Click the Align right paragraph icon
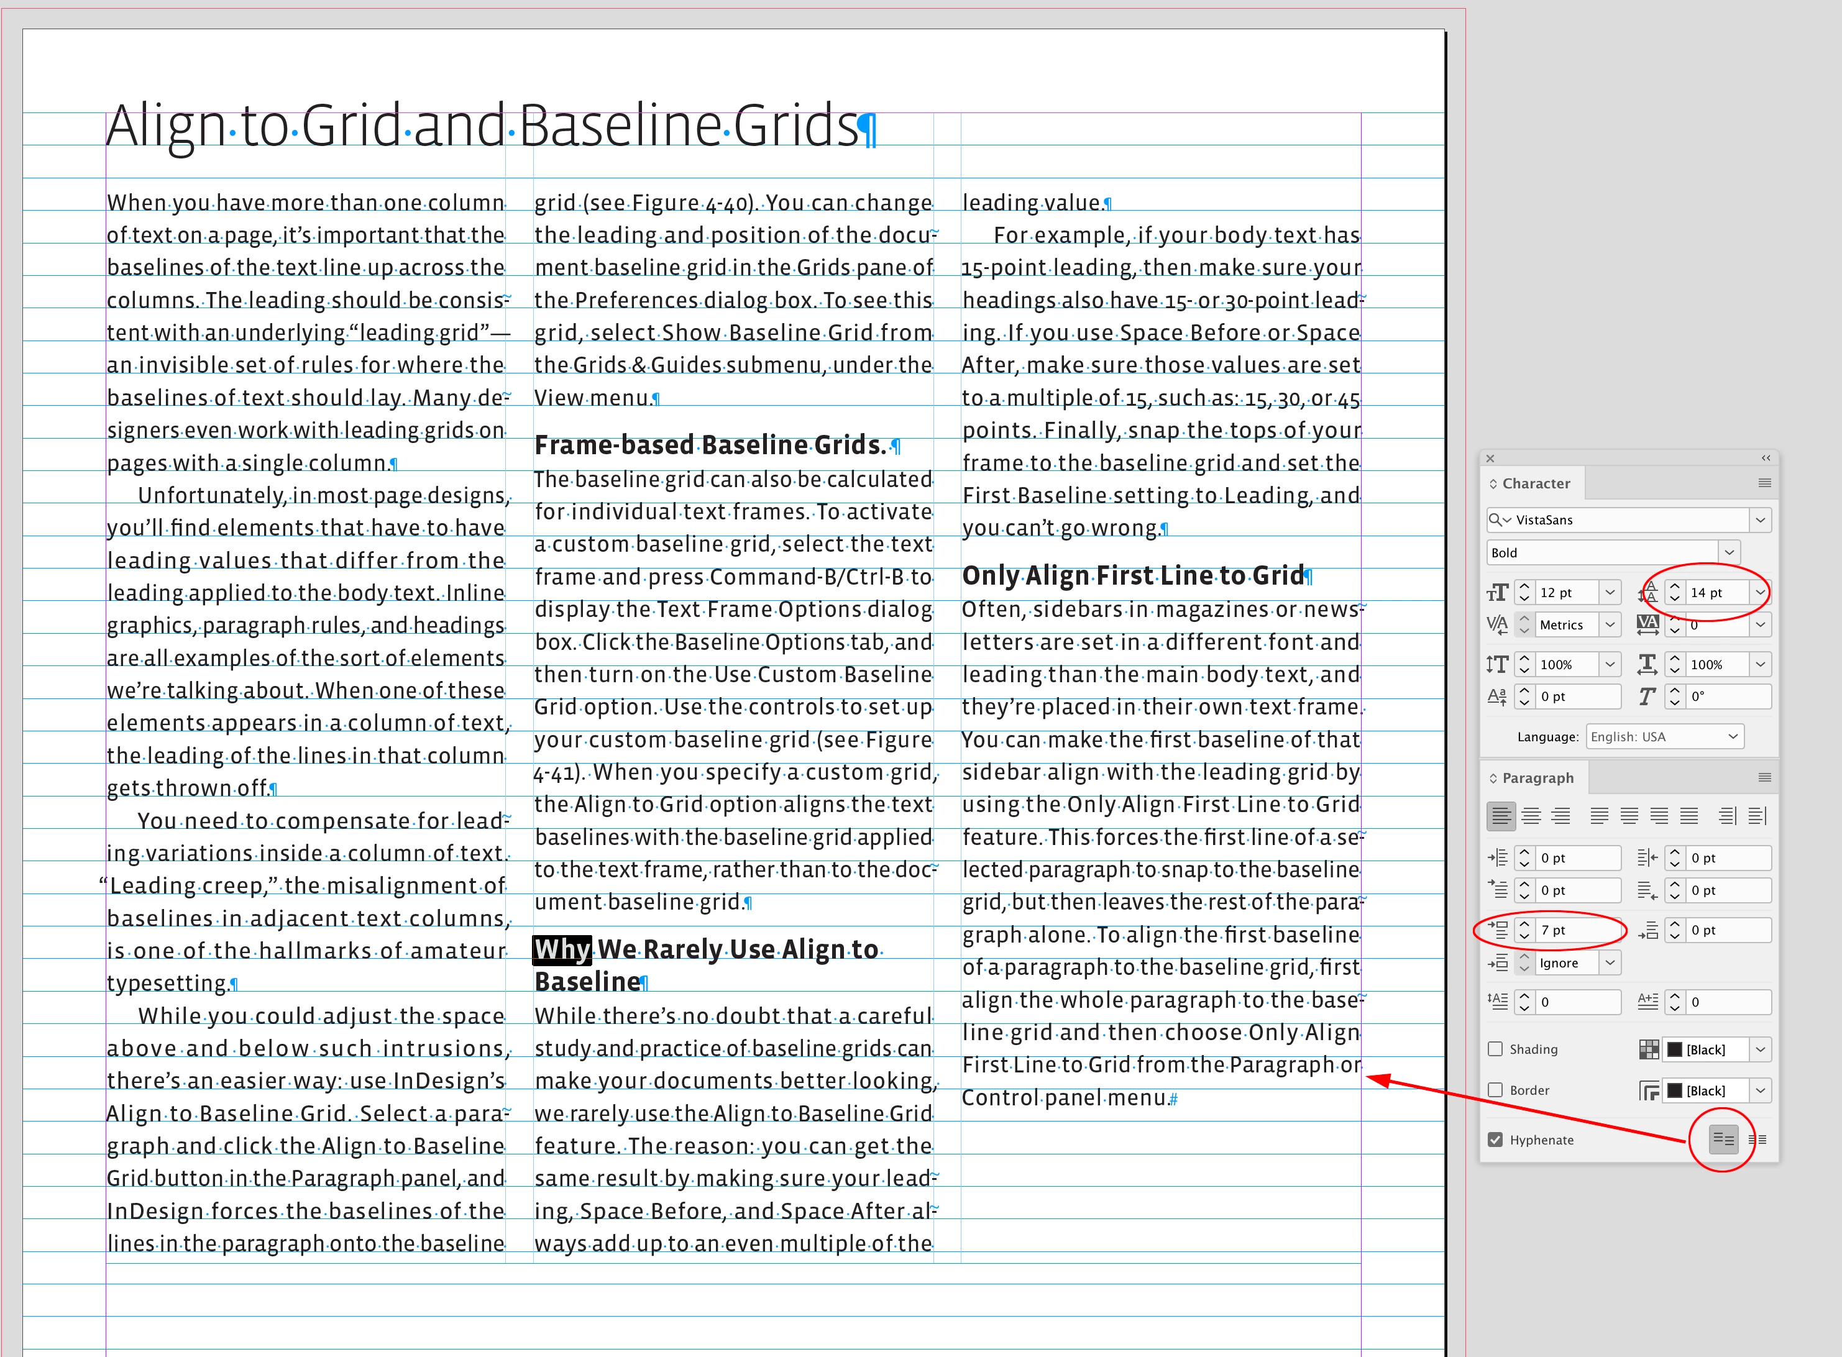Screen dimensions: 1842x1357 (x=1560, y=816)
